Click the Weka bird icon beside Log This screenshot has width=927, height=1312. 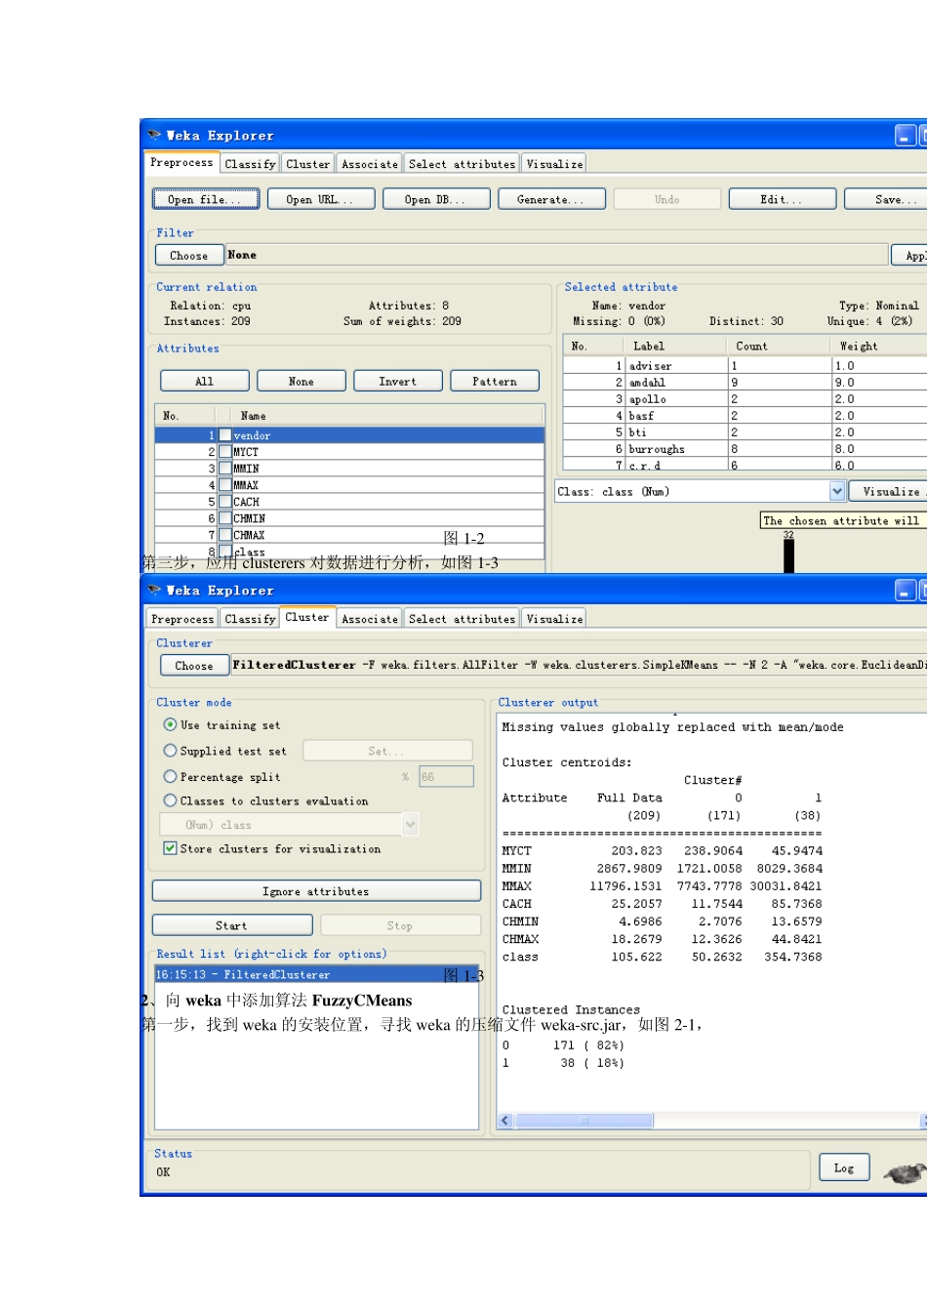click(906, 1172)
